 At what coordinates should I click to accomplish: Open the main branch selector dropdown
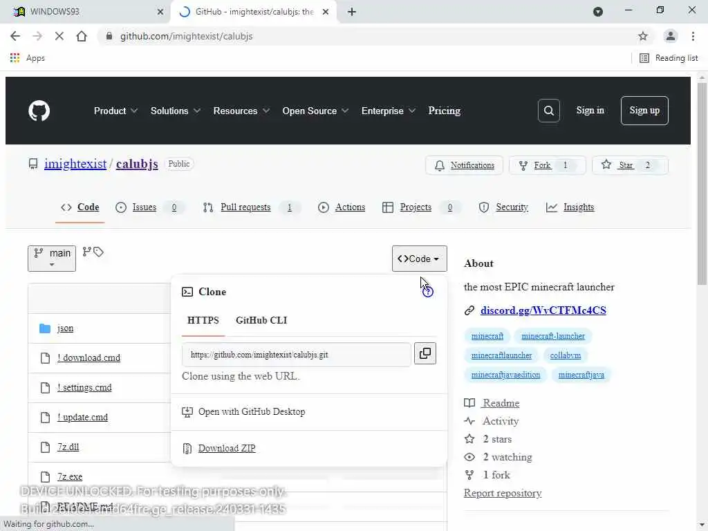pos(52,259)
